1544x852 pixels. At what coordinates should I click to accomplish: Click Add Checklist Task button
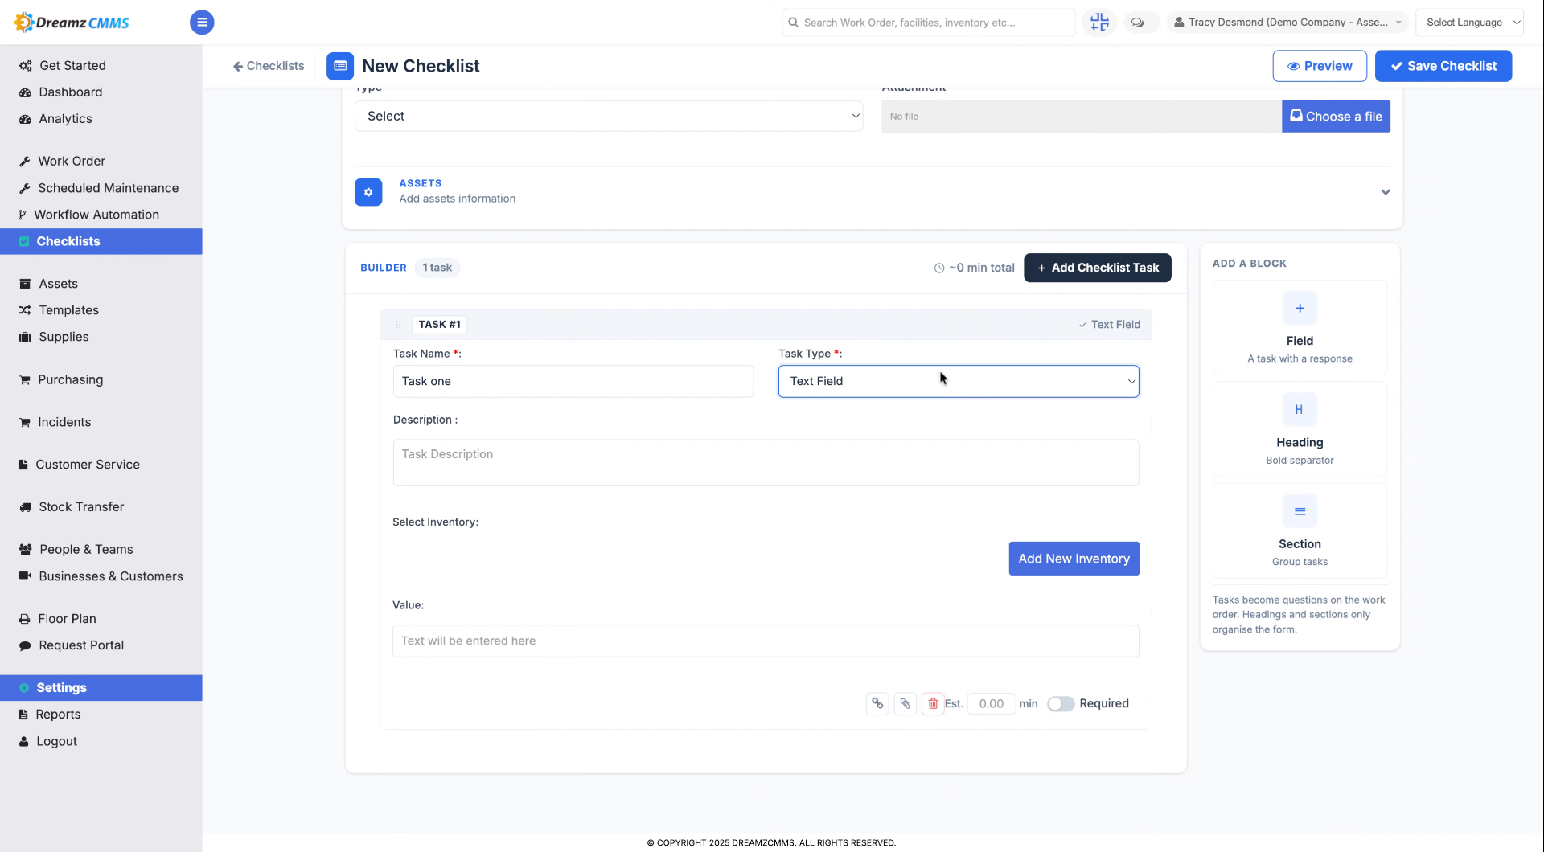[1098, 268]
